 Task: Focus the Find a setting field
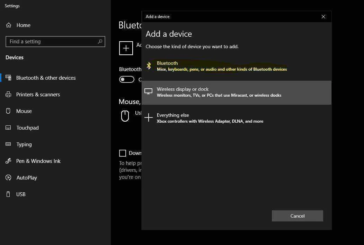pos(55,42)
